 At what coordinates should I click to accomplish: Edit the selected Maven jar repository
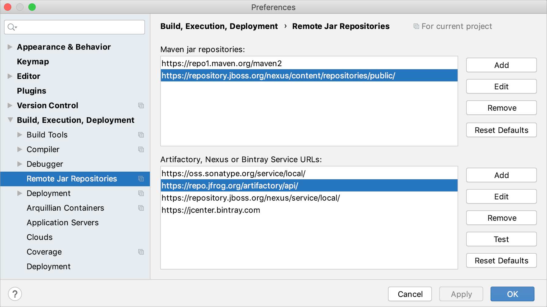point(501,86)
